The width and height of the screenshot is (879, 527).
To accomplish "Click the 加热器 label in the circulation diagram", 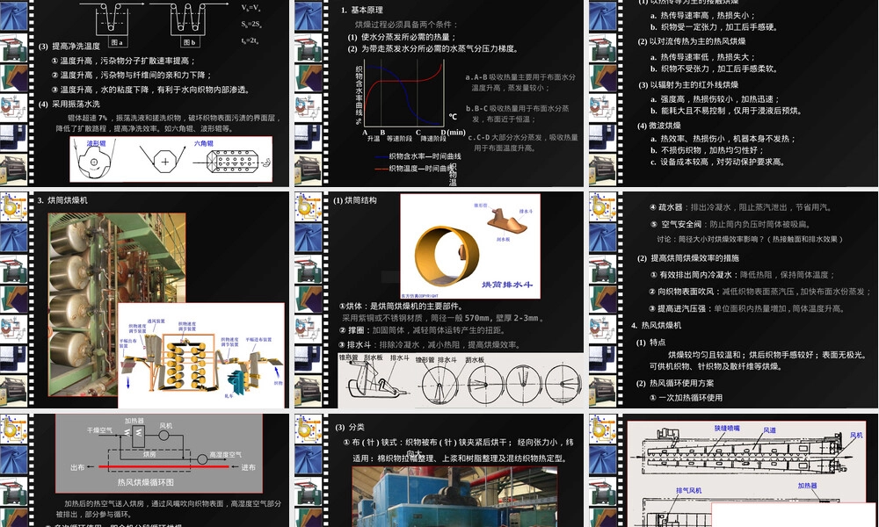I will (134, 421).
